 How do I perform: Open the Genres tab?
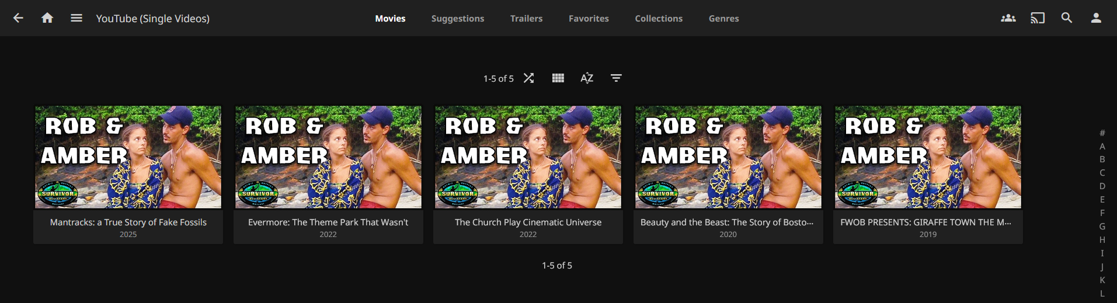pos(723,19)
